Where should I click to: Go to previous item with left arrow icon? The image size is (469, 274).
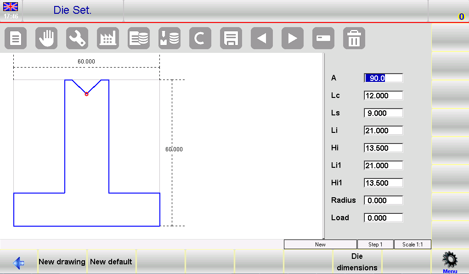coord(261,38)
